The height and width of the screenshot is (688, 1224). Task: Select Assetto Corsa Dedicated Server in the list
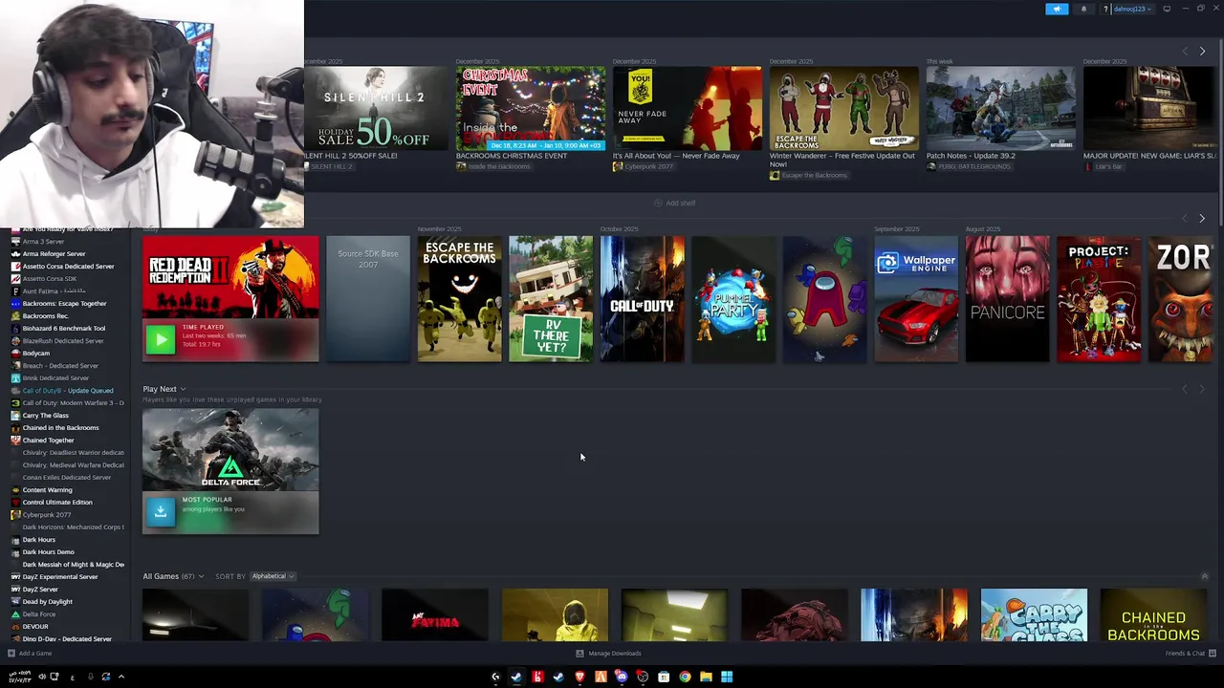68,267
